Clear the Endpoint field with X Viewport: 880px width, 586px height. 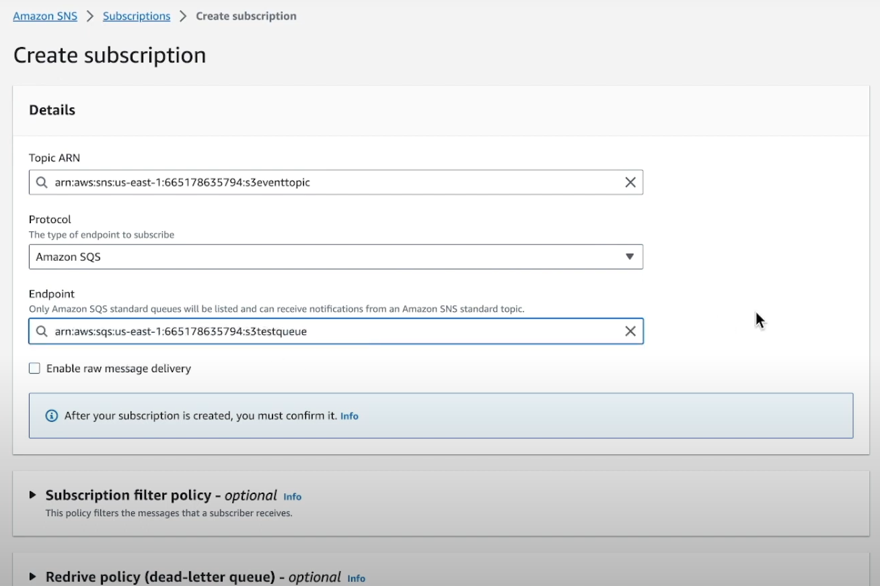(x=630, y=331)
